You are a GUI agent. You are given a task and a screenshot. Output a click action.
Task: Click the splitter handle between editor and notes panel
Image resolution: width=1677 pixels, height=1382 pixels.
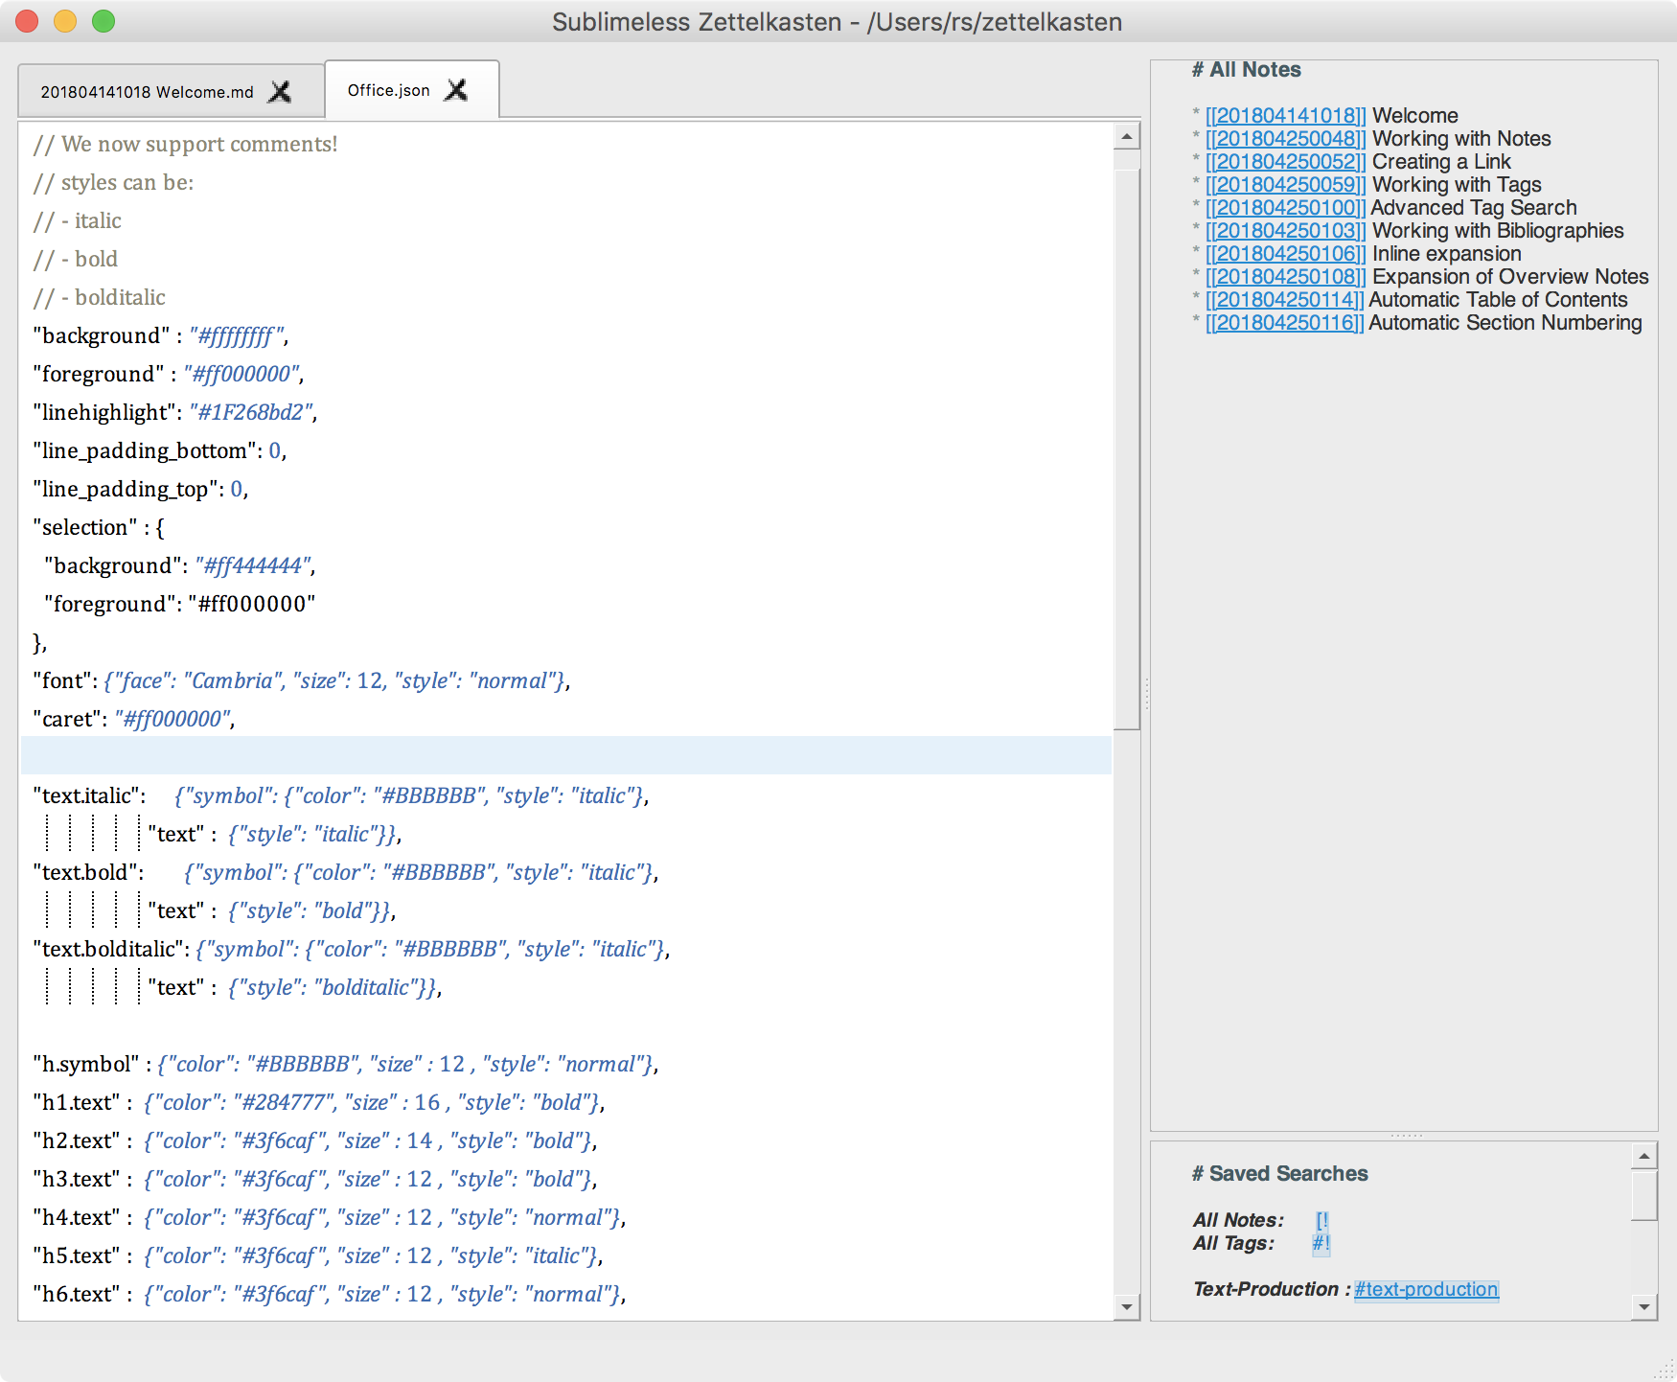tap(1146, 693)
